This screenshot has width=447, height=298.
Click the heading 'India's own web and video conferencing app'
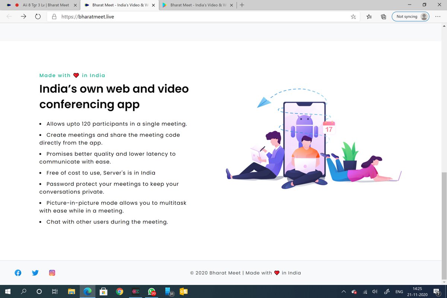(x=114, y=96)
